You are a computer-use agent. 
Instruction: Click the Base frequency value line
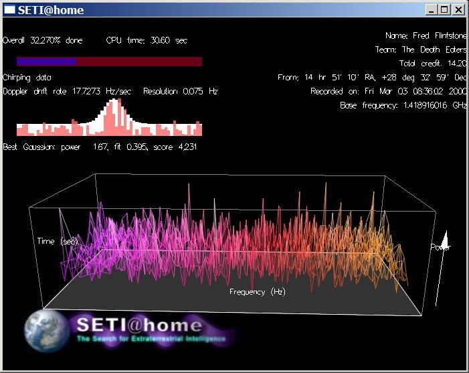click(403, 106)
